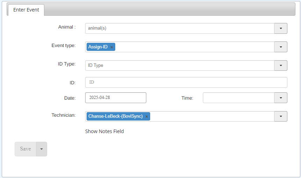301x178 pixels.
Task: Click empty area of Event type field
Action: 194,47
